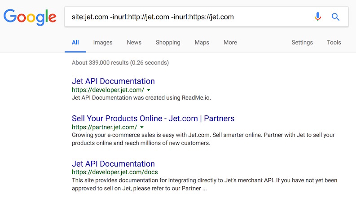Open first Jet API Documentation result
Image resolution: width=356 pixels, height=198 pixels.
pyautogui.click(x=113, y=81)
